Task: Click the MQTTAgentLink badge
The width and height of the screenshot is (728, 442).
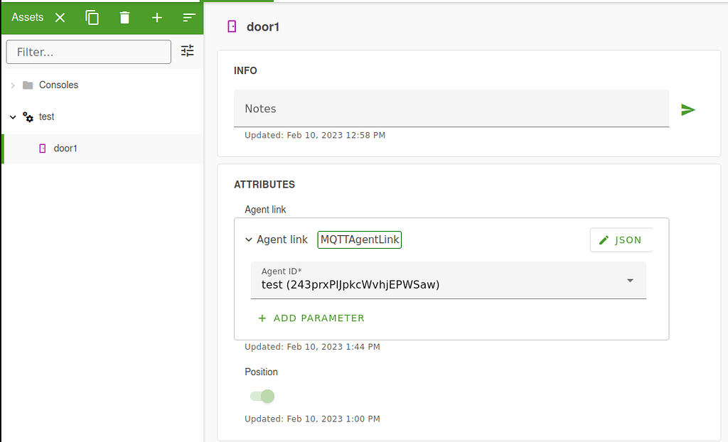Action: (359, 239)
